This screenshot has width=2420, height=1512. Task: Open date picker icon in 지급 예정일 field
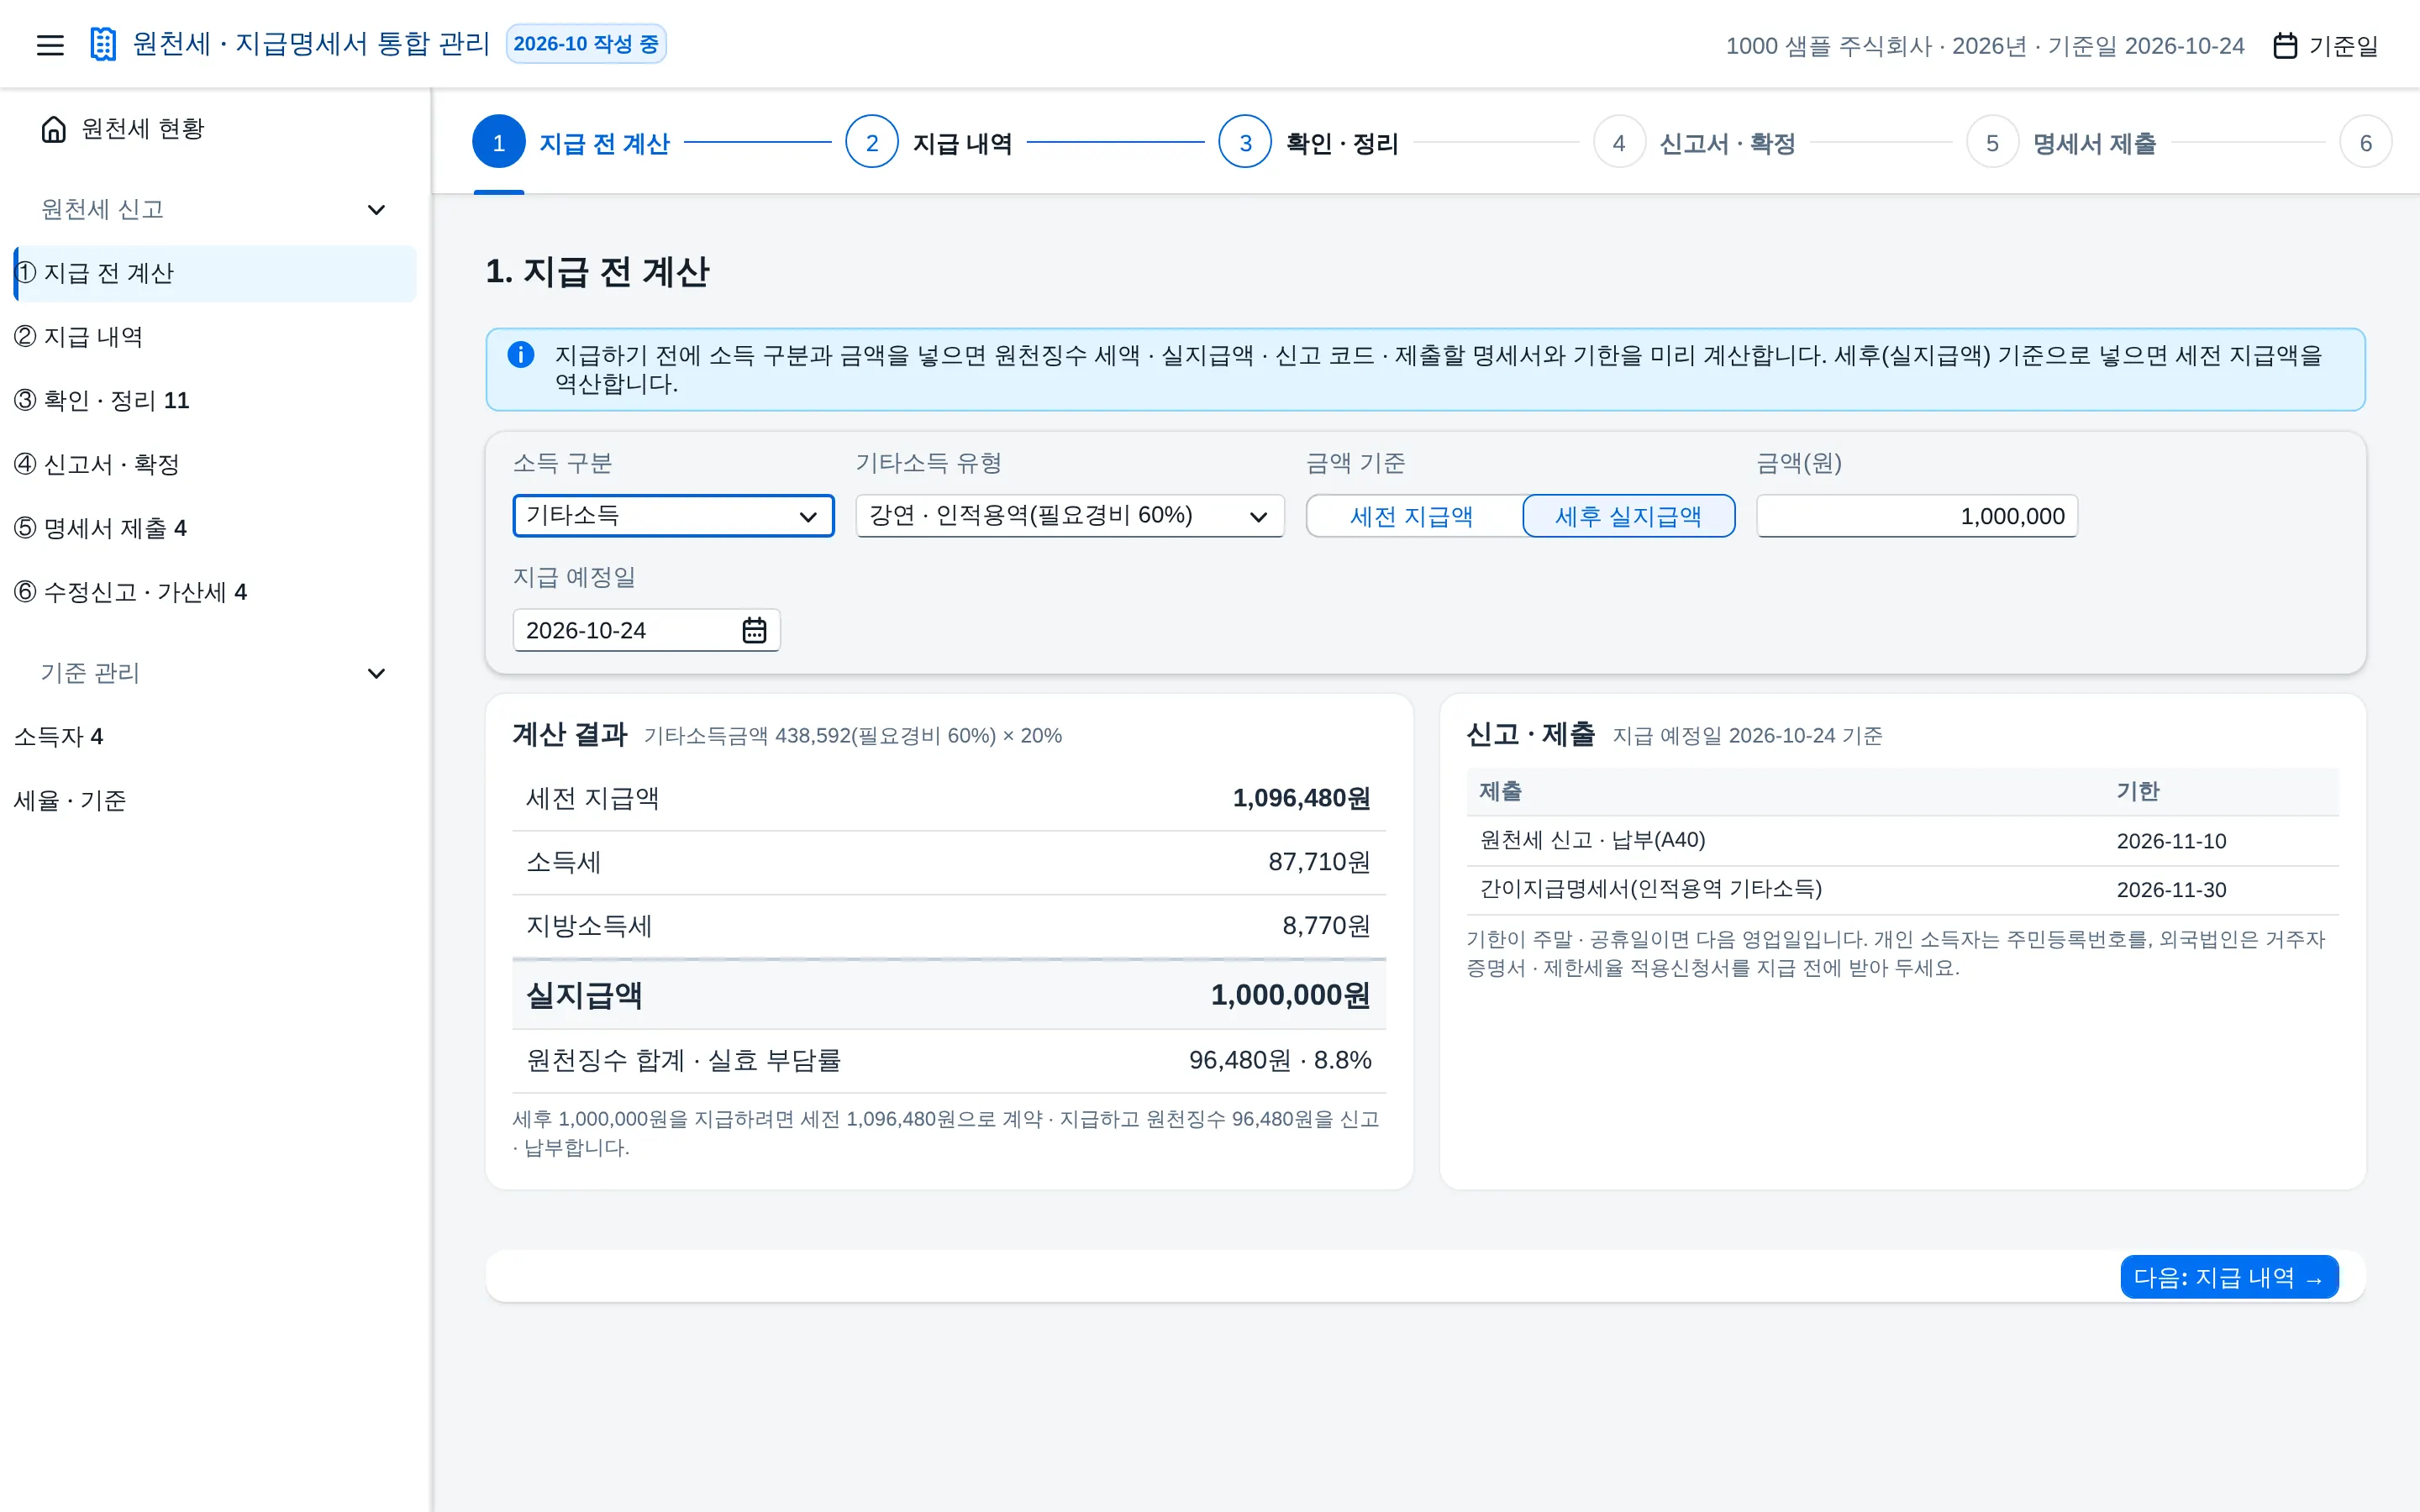coord(754,630)
